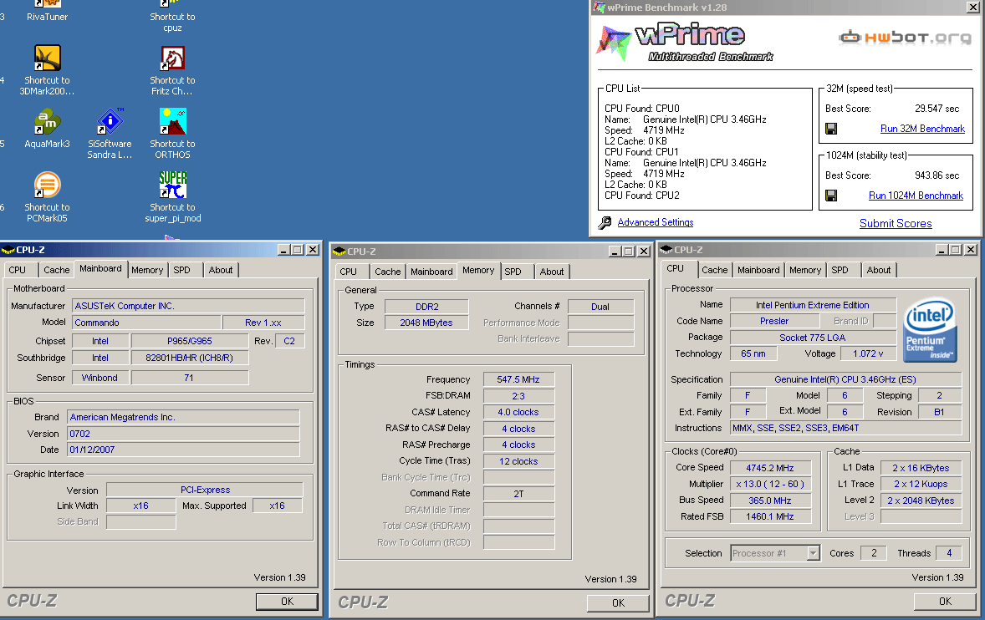Click the save icon beside Run 32M Benchmark

(x=831, y=129)
